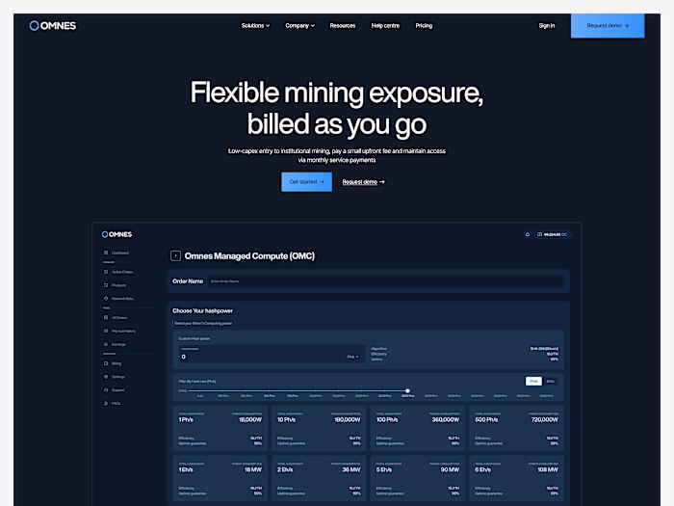Expand the Company menu
Screen dimensions: 674x506
pyautogui.click(x=299, y=26)
